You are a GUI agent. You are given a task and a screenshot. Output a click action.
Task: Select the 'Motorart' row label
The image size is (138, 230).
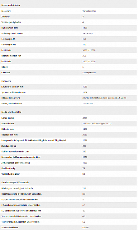click(x=6, y=11)
